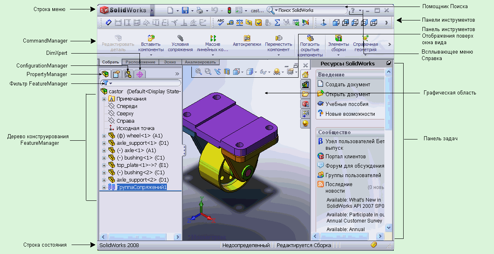Expand the ГруппаСопряжений1 mates node
494x254 pixels.
click(x=104, y=187)
